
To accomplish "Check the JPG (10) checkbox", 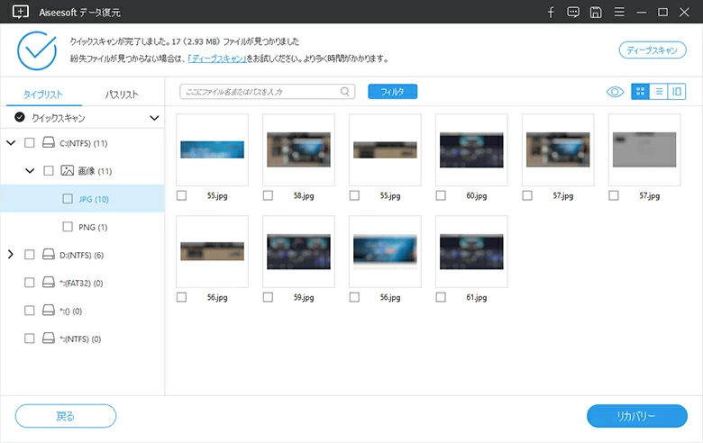I will click(68, 199).
